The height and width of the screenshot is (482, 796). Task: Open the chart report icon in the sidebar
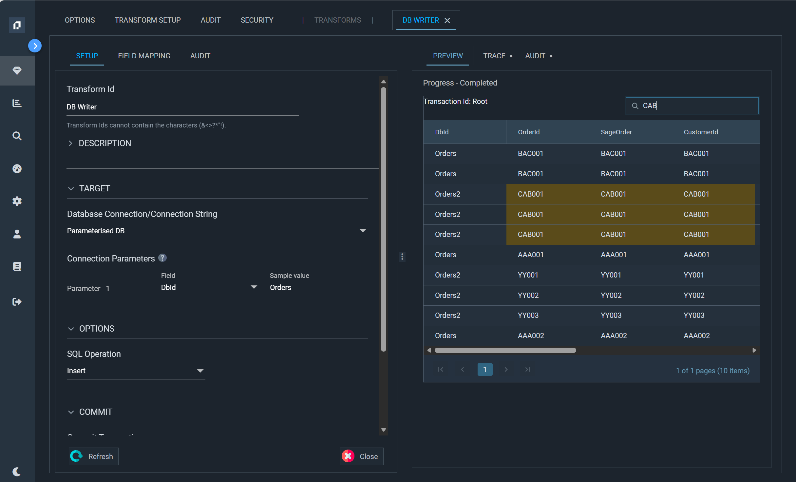pyautogui.click(x=17, y=103)
